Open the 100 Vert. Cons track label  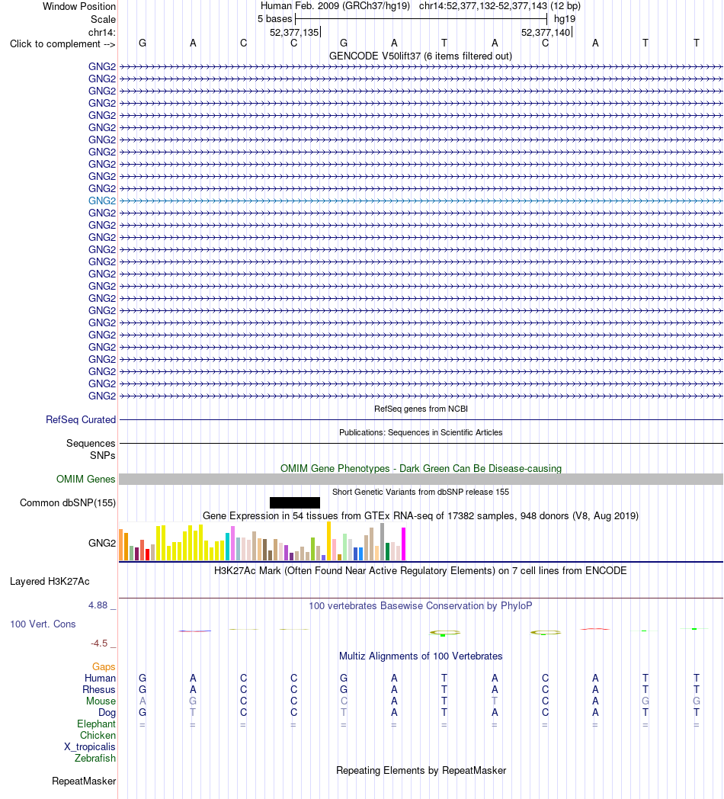pos(43,624)
